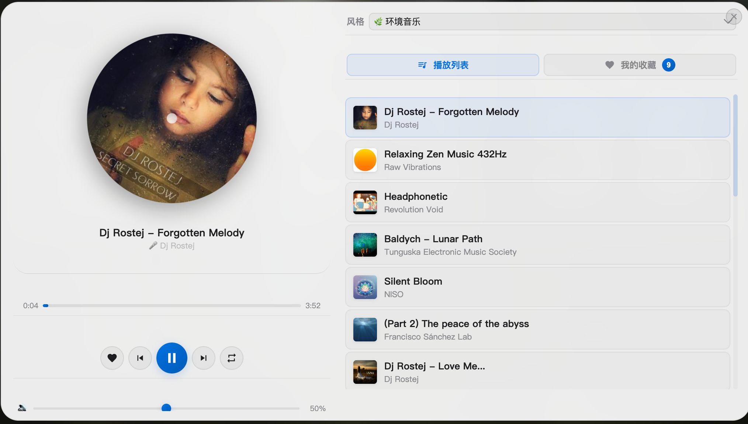The height and width of the screenshot is (424, 748).
Task: Click the Forgotten Melody playlist thumbnail
Action: click(365, 118)
